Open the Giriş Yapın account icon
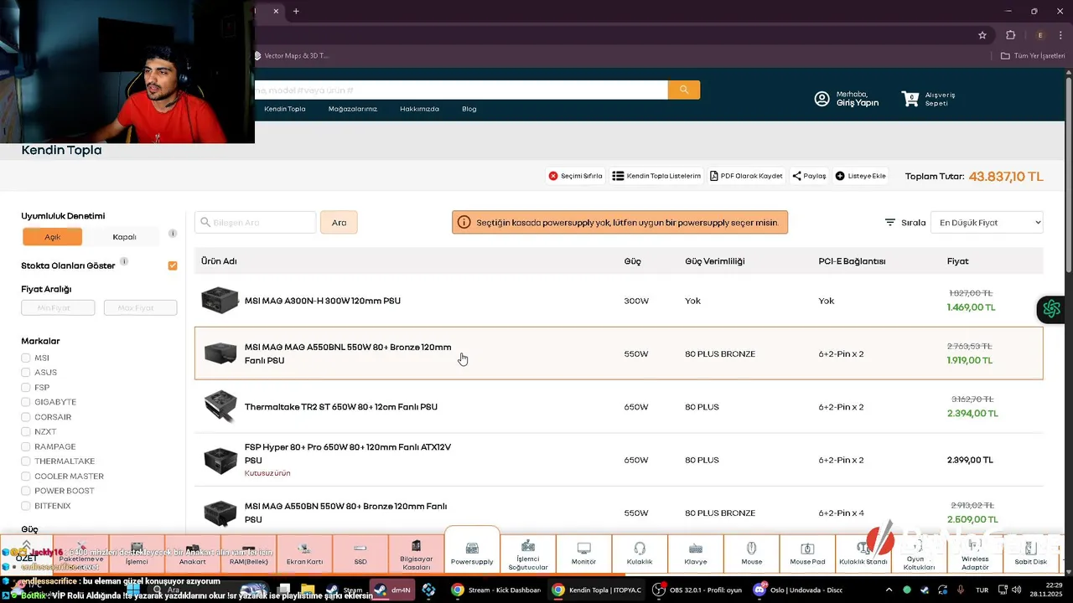This screenshot has width=1073, height=603. point(822,99)
